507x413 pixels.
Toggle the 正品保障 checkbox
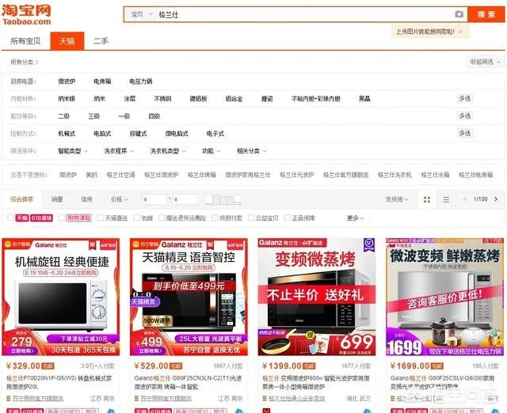click(x=287, y=218)
